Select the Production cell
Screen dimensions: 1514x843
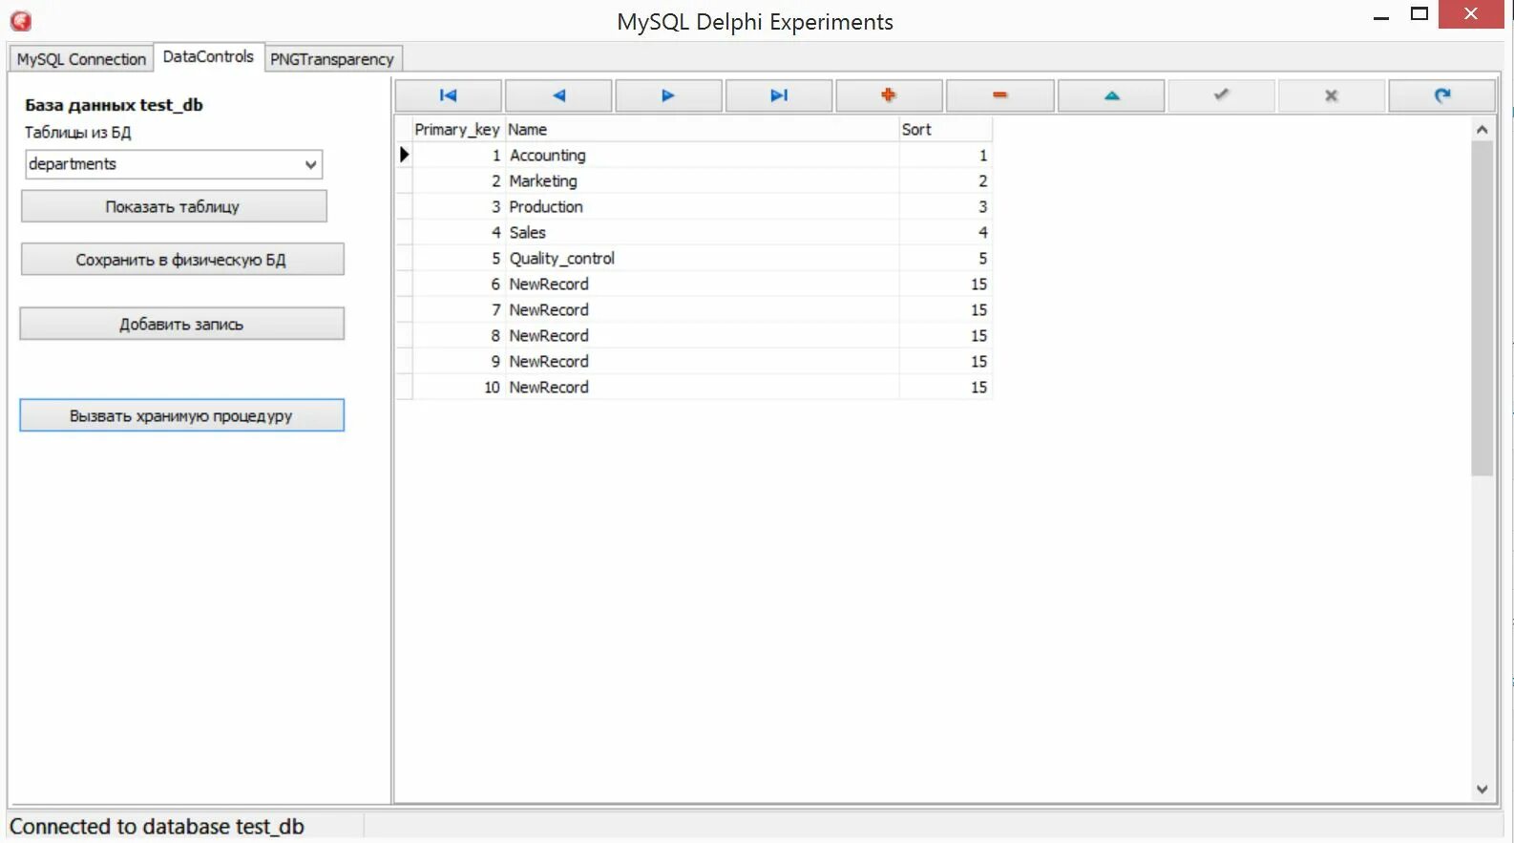(x=702, y=206)
